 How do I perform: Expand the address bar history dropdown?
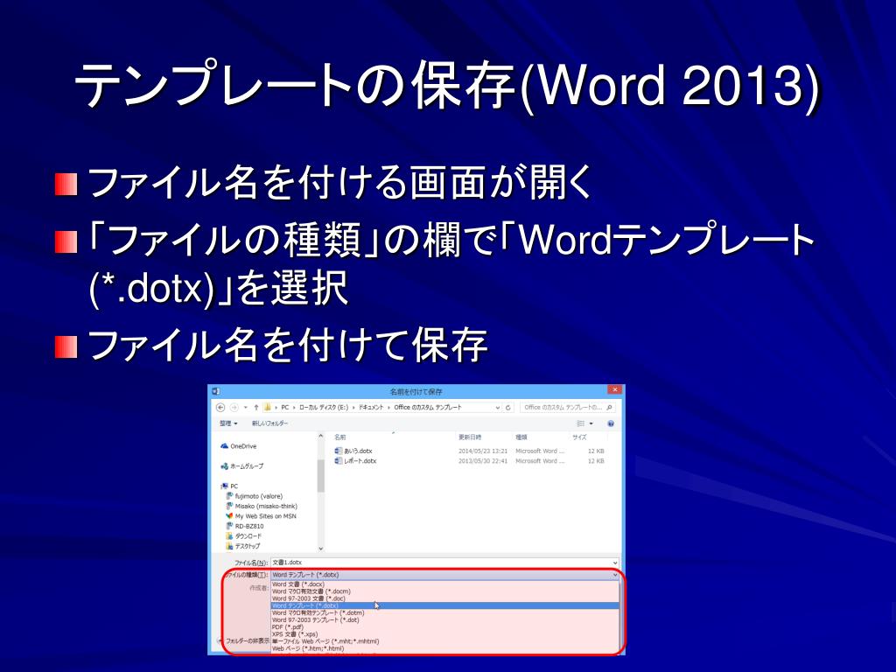pyautogui.click(x=498, y=408)
